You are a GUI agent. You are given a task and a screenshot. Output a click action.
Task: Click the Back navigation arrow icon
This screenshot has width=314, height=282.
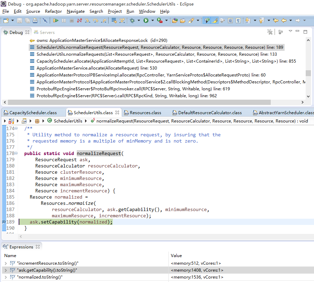pos(284,20)
